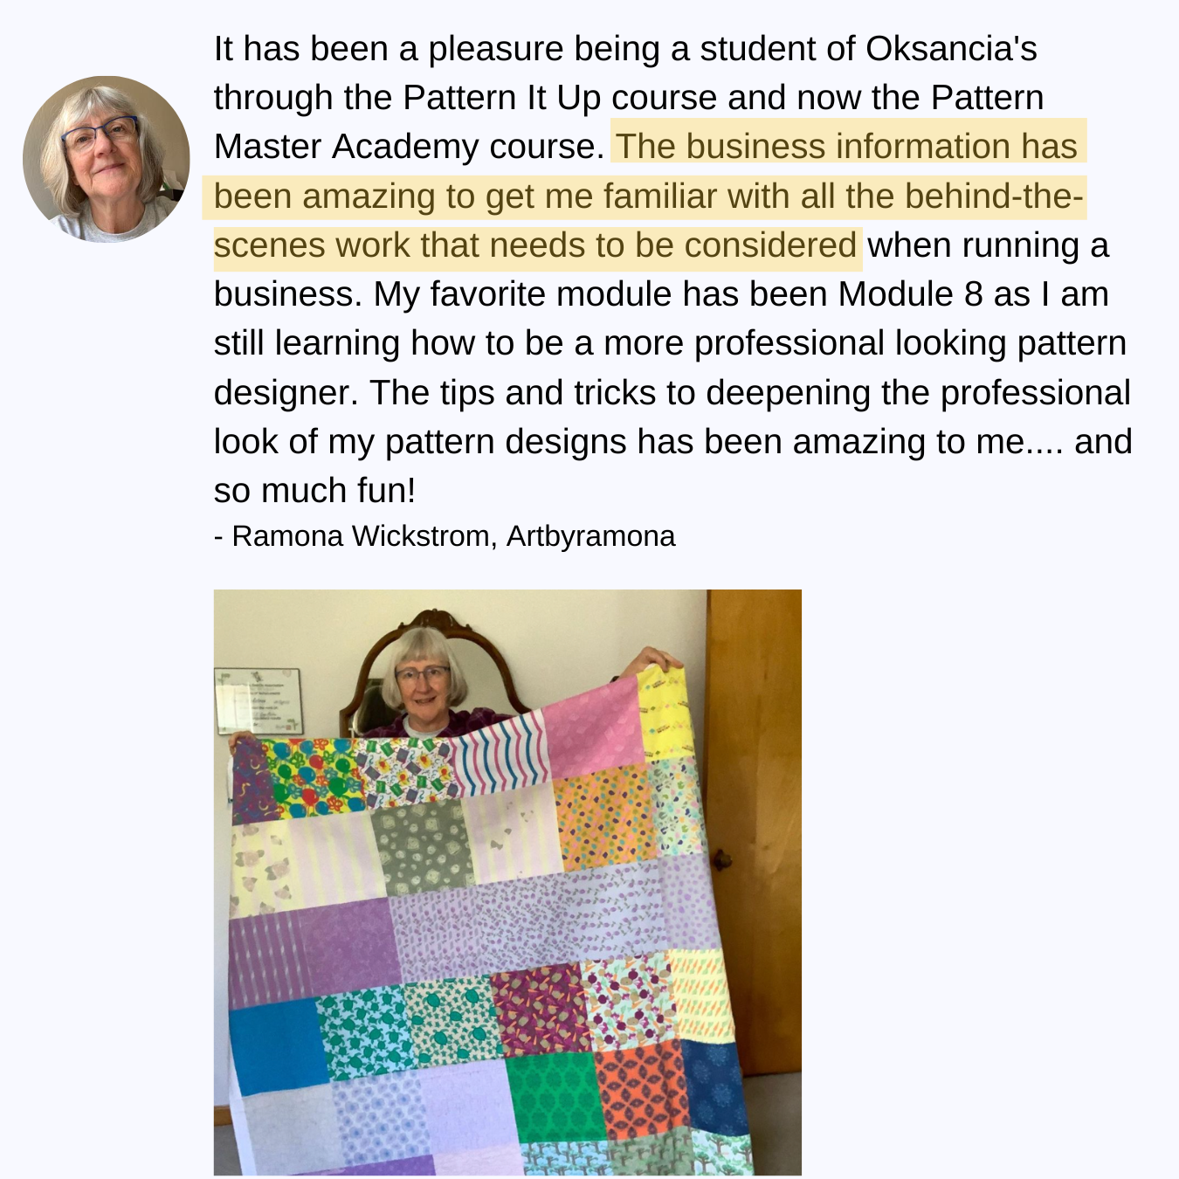Screen dimensions: 1179x1179
Task: Click the name "Oksancia's" in first line
Action: [951, 49]
